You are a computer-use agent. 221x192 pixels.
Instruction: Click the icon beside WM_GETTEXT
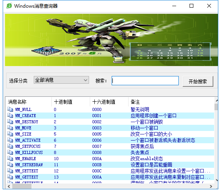[x=10, y=177]
